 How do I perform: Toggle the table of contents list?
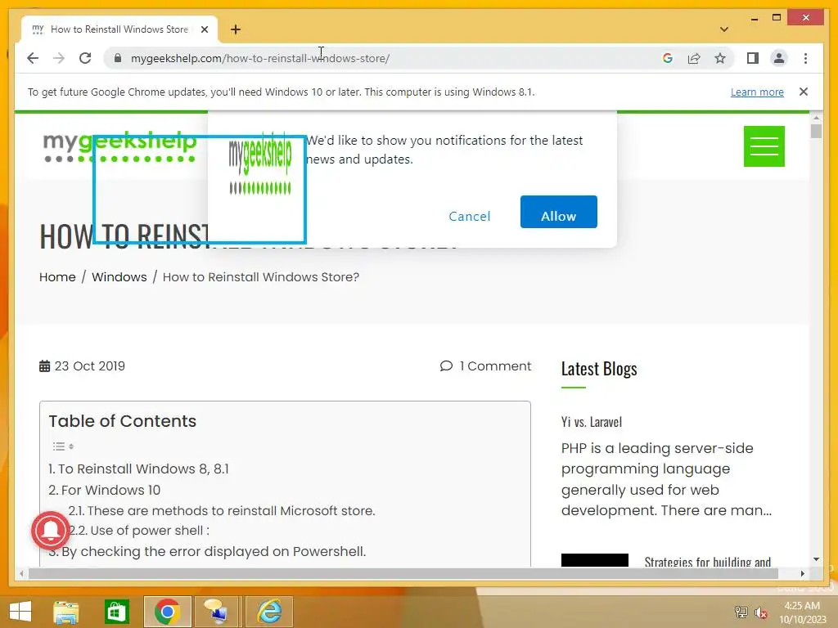click(x=63, y=446)
